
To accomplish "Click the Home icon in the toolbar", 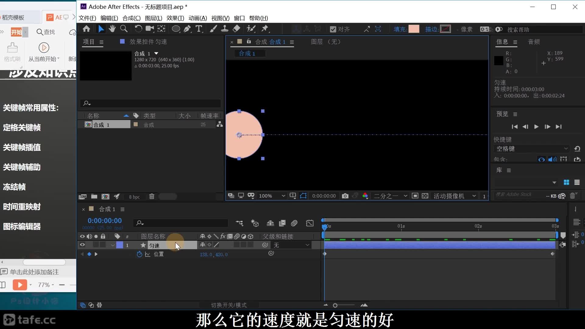I will (87, 29).
